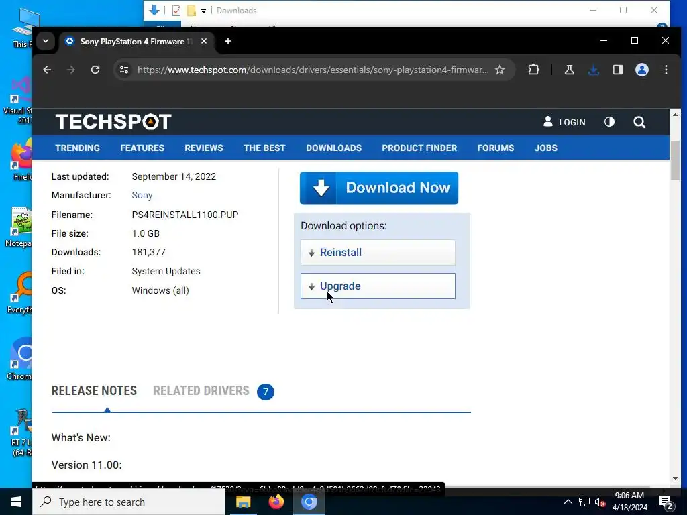Click the muted volume tray icon
This screenshot has height=515, width=687.
(x=600, y=502)
